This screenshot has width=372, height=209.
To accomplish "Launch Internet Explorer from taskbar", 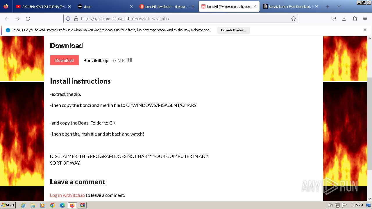I will click(x=23, y=205).
